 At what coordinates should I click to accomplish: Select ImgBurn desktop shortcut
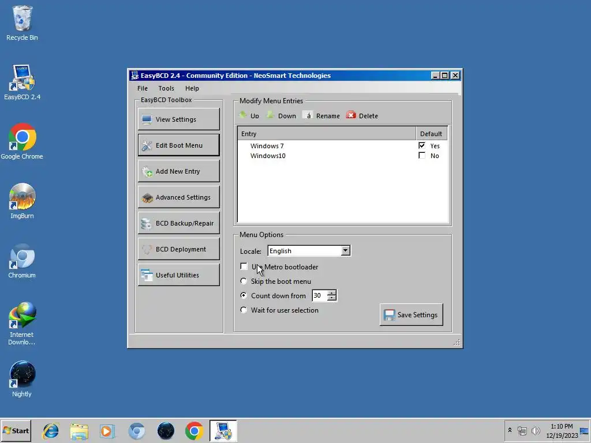pos(22,201)
